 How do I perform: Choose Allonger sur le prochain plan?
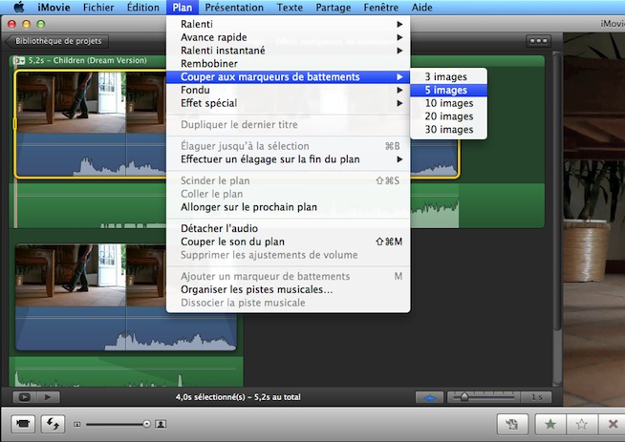coord(289,207)
